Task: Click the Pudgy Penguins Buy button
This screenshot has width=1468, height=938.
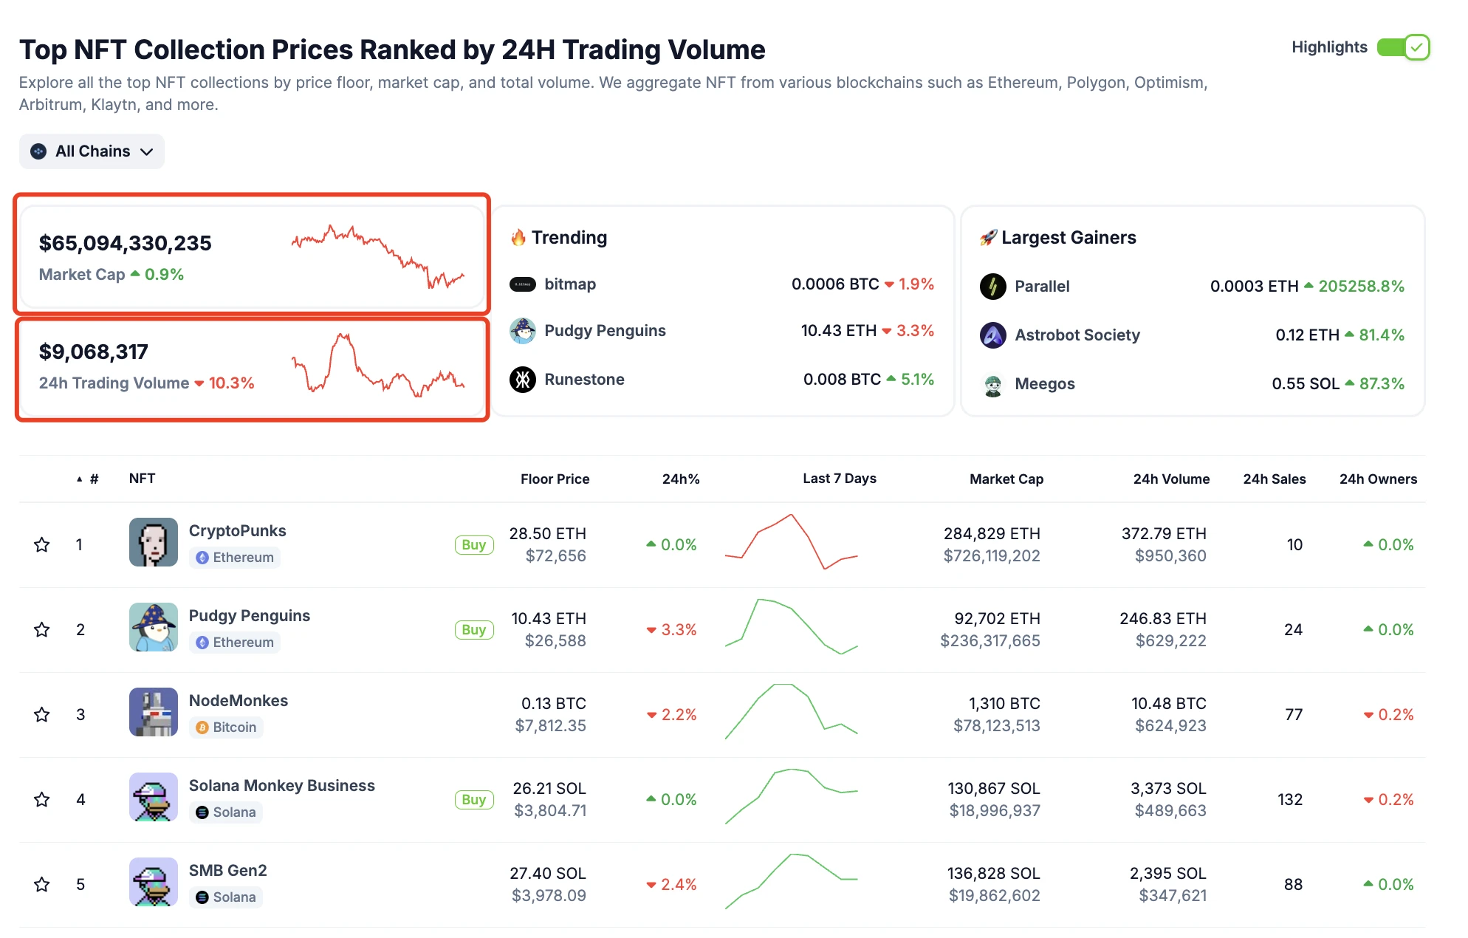Action: pos(474,629)
